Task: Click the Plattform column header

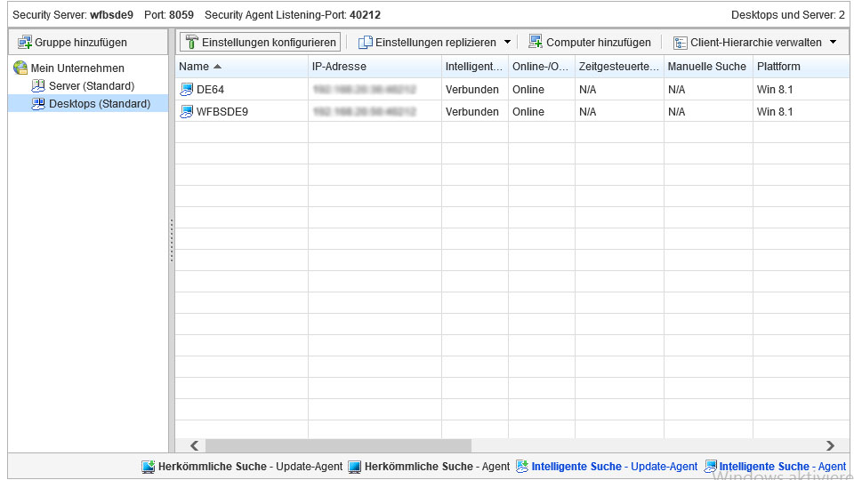Action: point(778,67)
